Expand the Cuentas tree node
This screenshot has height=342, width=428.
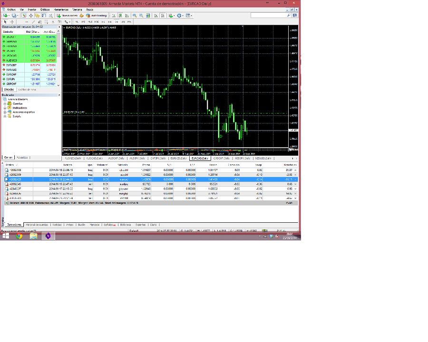tap(5, 104)
